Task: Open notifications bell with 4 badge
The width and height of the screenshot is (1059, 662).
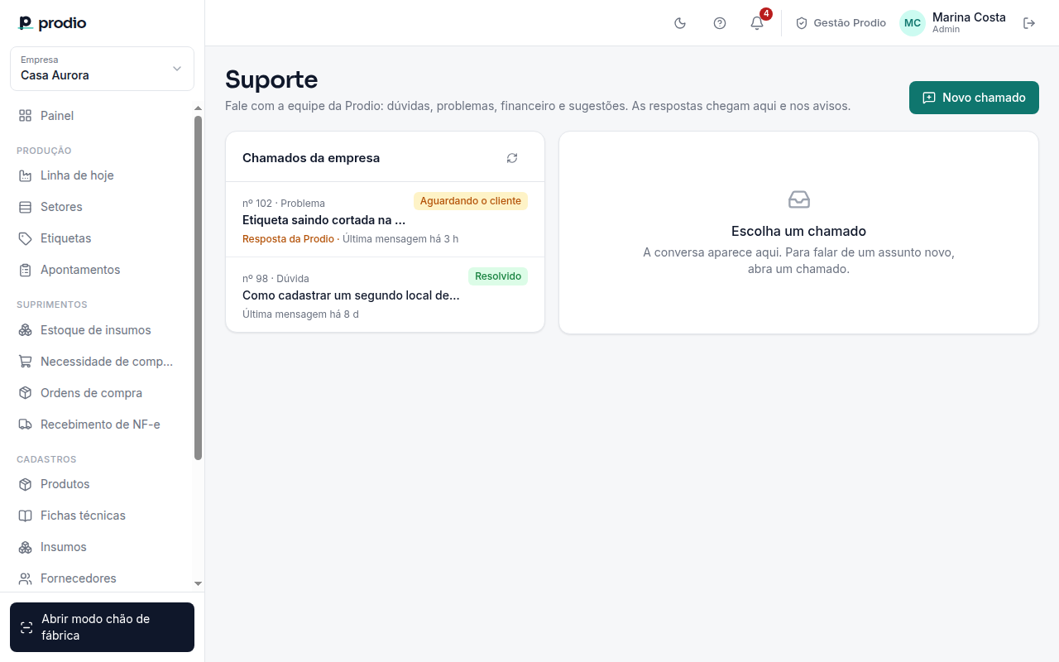Action: click(757, 23)
